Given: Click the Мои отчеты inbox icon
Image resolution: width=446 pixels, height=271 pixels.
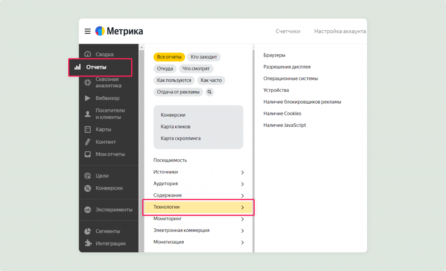Looking at the screenshot, I should (x=87, y=154).
